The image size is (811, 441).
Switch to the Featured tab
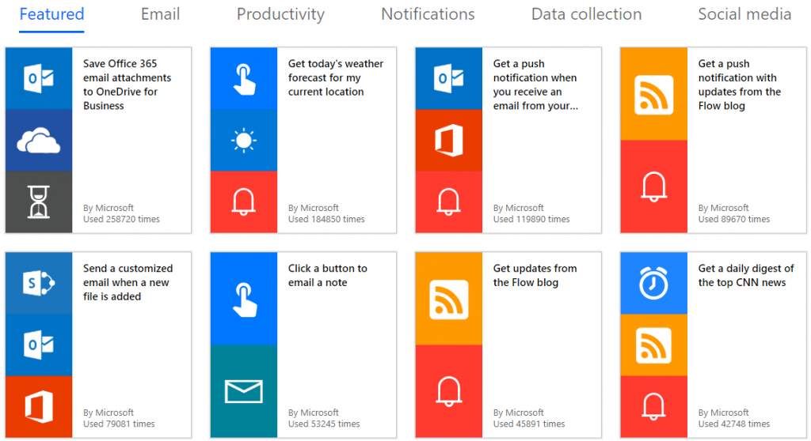pos(51,14)
